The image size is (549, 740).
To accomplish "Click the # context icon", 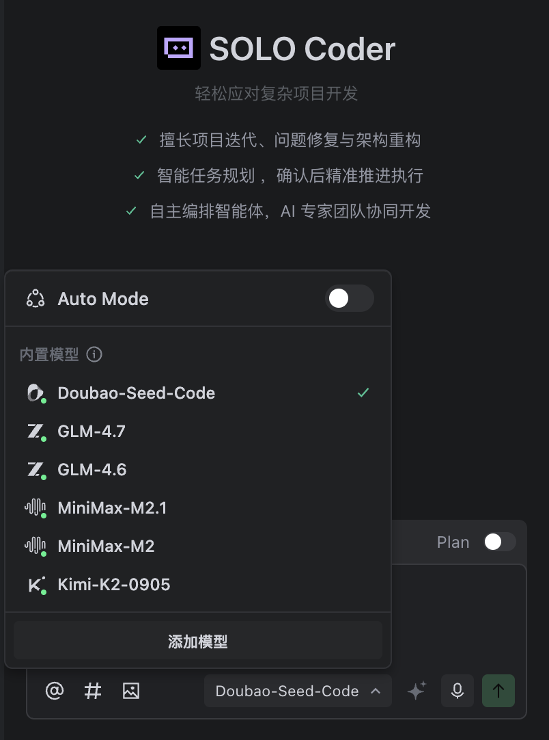I will coord(93,691).
